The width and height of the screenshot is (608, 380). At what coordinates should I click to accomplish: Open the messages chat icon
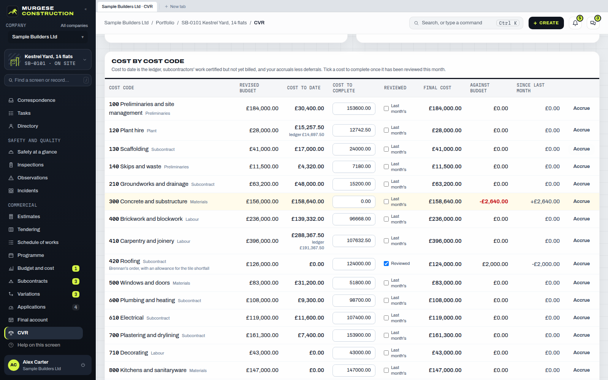(593, 23)
